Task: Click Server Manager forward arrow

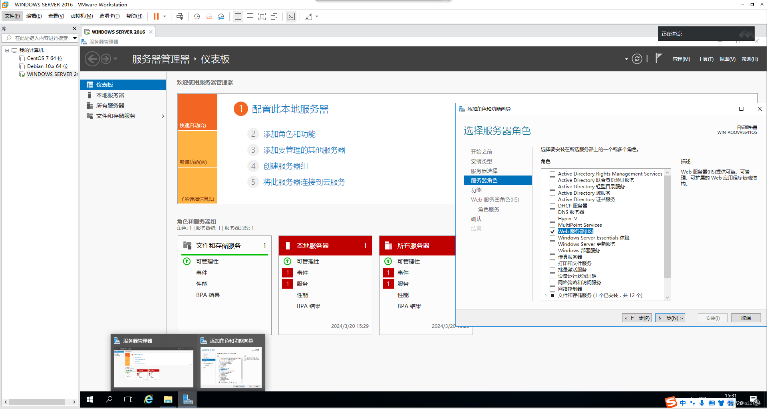Action: coord(106,59)
